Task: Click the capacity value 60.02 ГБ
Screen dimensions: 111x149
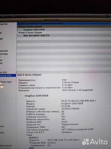Action: 79,101
